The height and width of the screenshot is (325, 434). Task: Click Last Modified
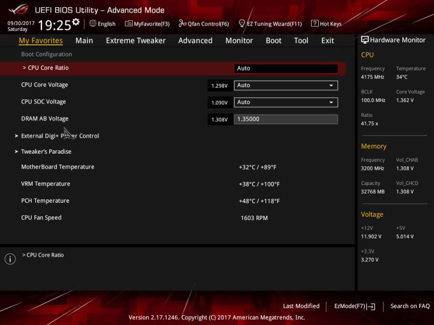click(301, 306)
